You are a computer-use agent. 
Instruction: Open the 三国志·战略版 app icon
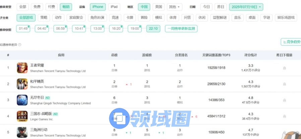(x=22, y=116)
